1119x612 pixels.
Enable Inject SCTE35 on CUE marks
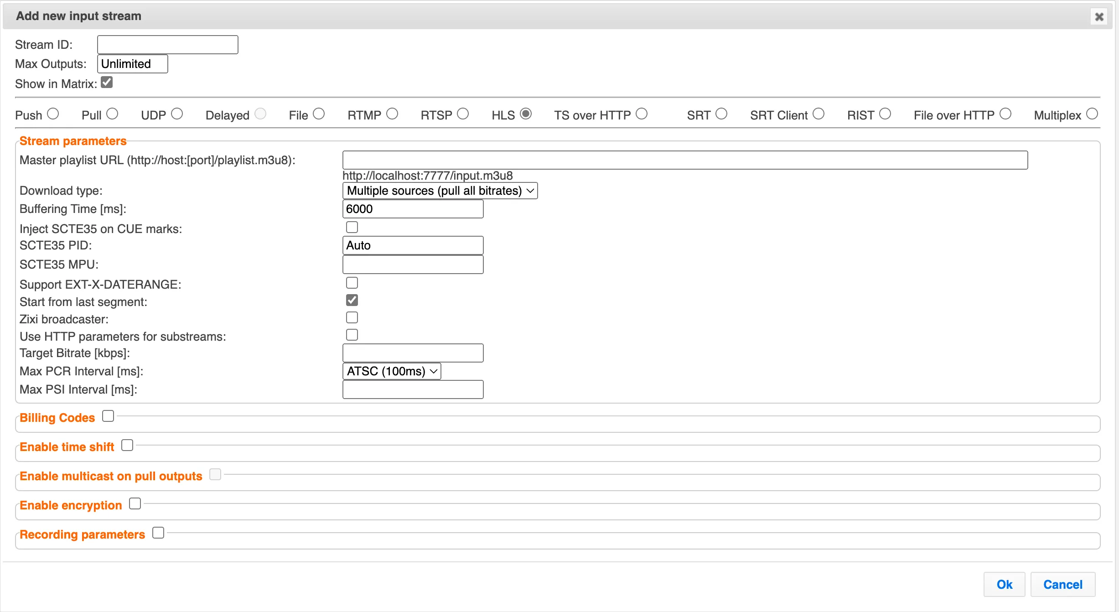352,227
